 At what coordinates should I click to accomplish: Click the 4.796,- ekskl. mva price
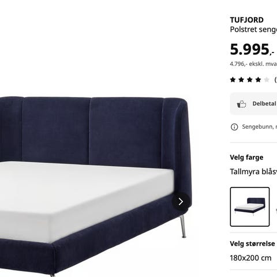click(253, 64)
